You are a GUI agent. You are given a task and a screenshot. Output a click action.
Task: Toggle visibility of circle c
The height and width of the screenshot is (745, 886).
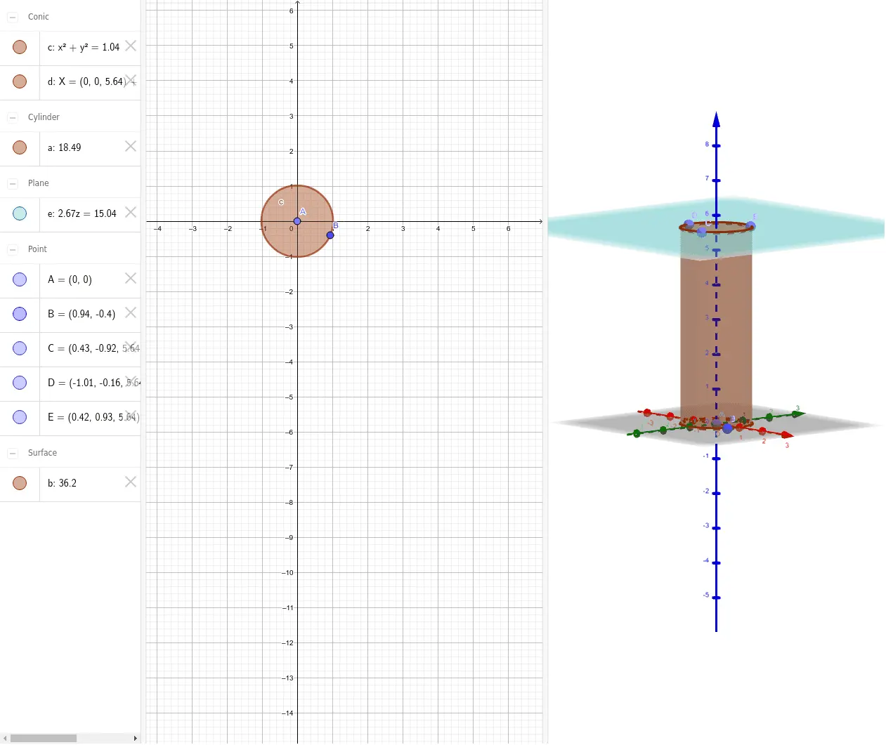click(x=20, y=47)
